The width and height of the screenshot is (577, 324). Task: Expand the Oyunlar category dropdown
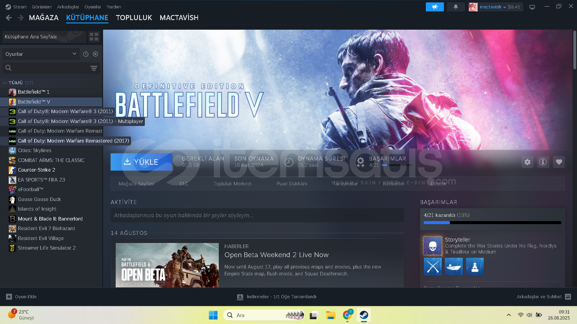(x=41, y=54)
